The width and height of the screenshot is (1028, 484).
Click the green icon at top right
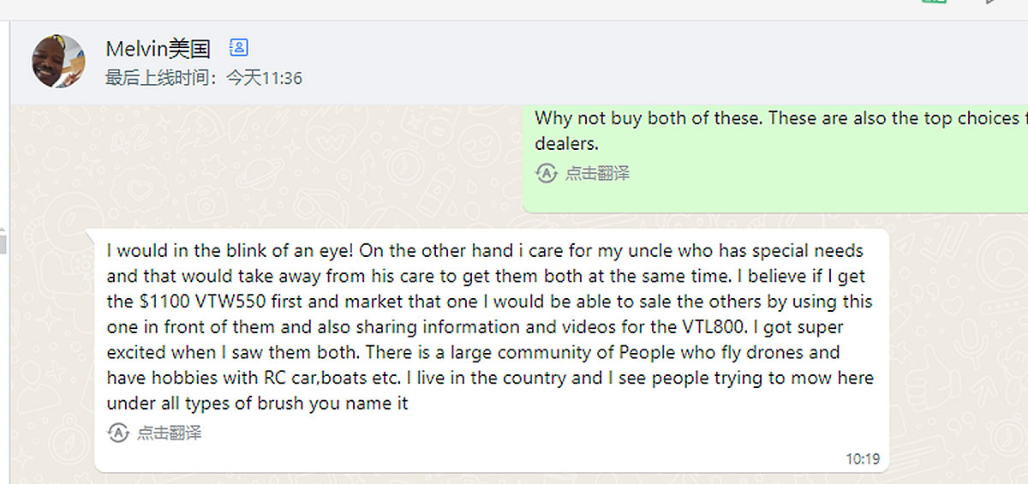click(x=933, y=3)
